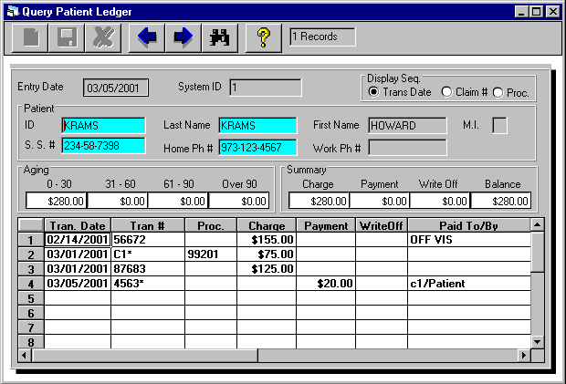Click the grid's scroll down arrow
The width and height of the screenshot is (566, 384).
coord(537,341)
